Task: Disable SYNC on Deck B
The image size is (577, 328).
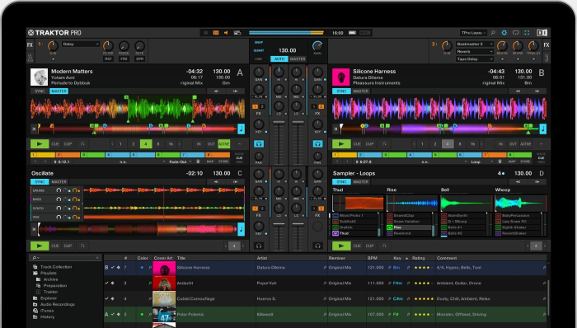Action: tap(341, 91)
